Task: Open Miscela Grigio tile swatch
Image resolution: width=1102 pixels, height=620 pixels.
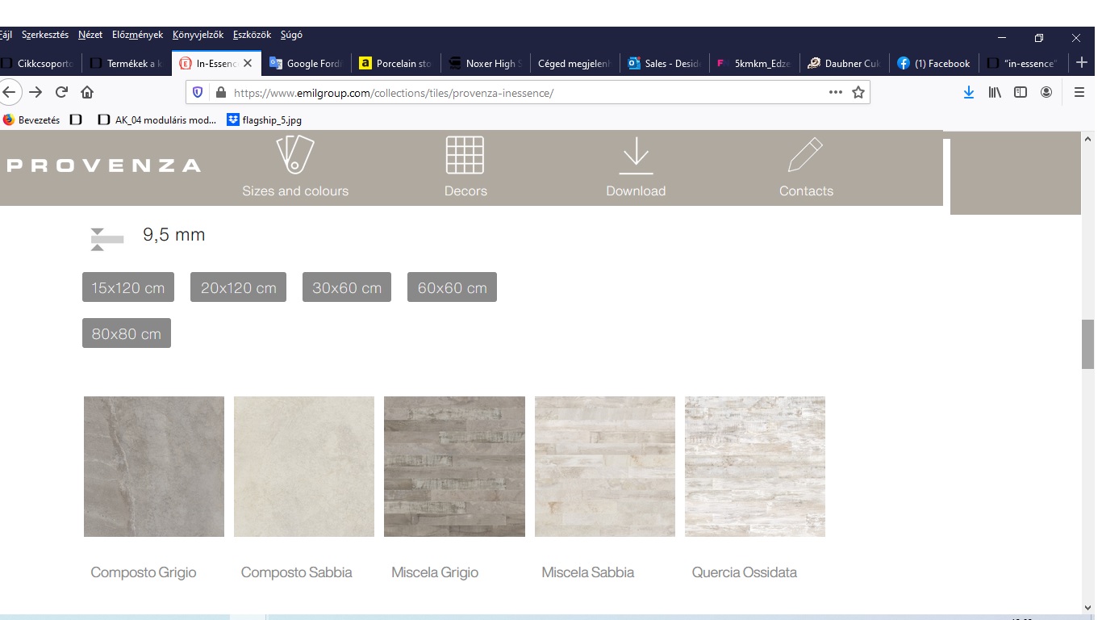Action: pyautogui.click(x=454, y=467)
